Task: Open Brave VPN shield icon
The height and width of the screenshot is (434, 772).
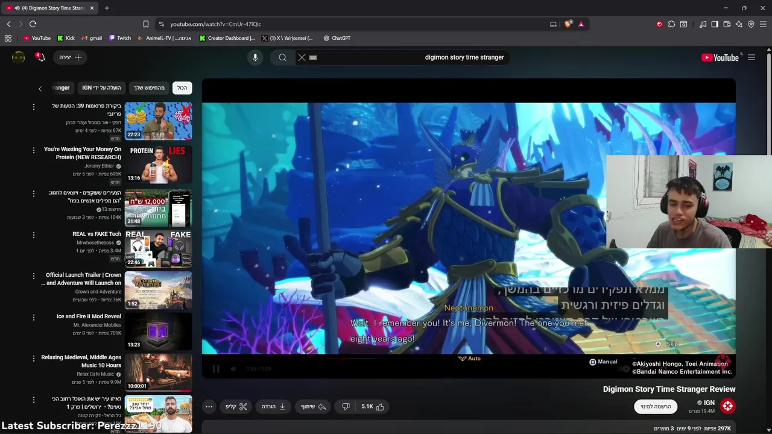Action: (751, 24)
